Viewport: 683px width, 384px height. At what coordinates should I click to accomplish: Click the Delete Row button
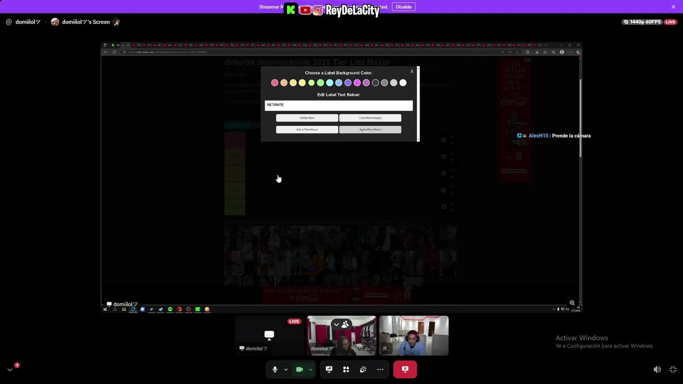pos(307,118)
